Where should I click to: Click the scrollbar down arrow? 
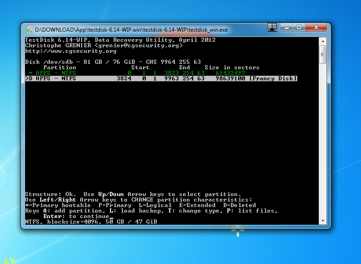[323, 221]
